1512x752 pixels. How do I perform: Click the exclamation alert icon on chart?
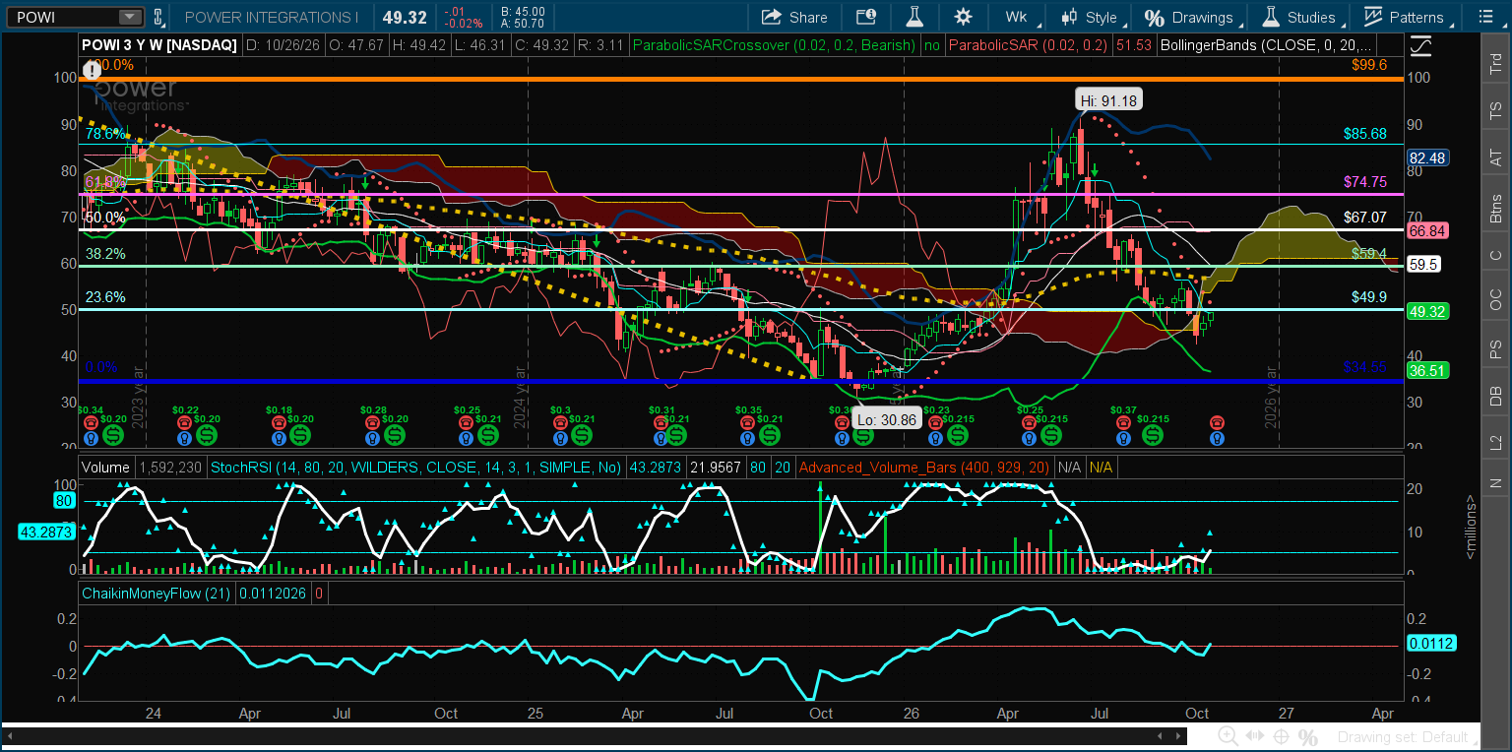[x=93, y=70]
